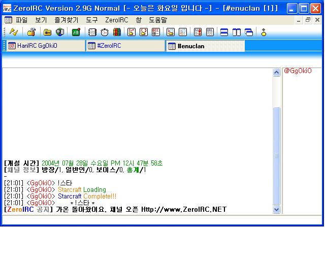Click the stopwatch timer icon
The width and height of the screenshot is (325, 260).
(x=105, y=32)
